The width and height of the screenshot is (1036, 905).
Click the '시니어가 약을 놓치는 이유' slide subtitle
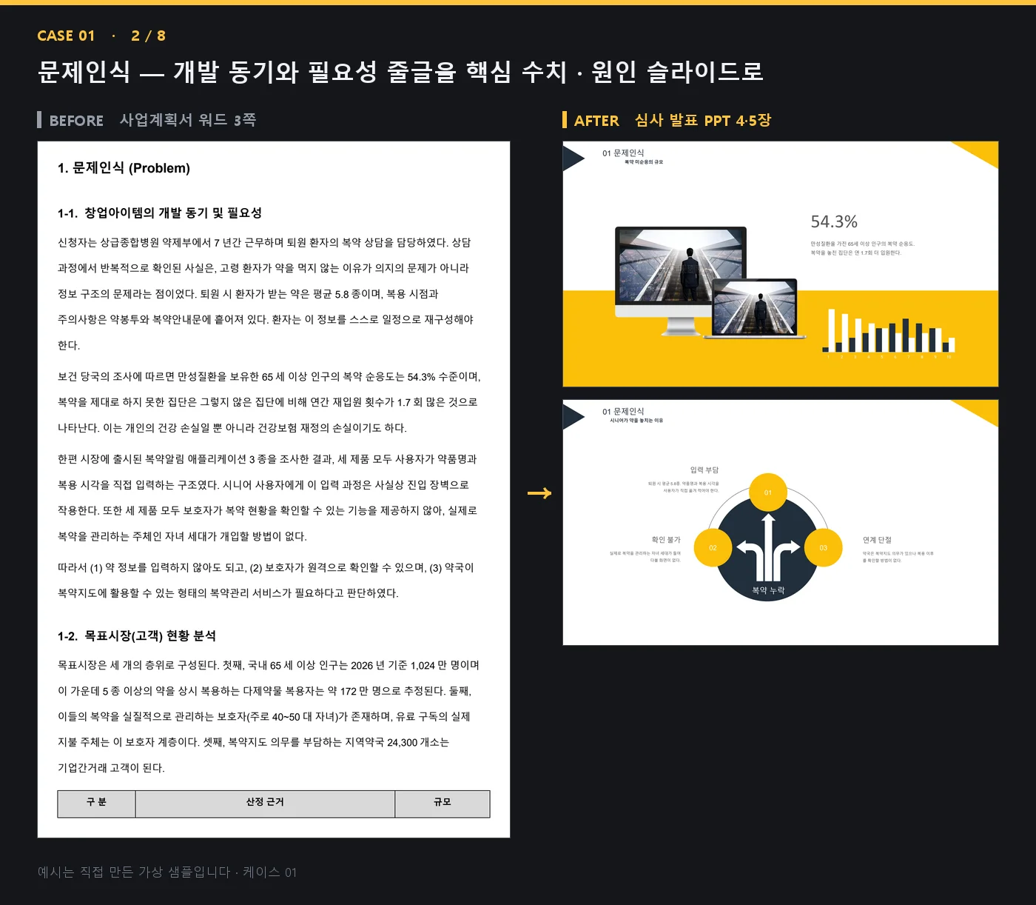tap(636, 421)
